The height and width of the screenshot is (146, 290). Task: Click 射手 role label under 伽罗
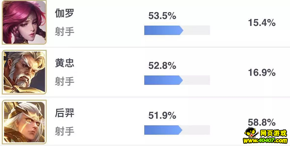[x=65, y=31]
